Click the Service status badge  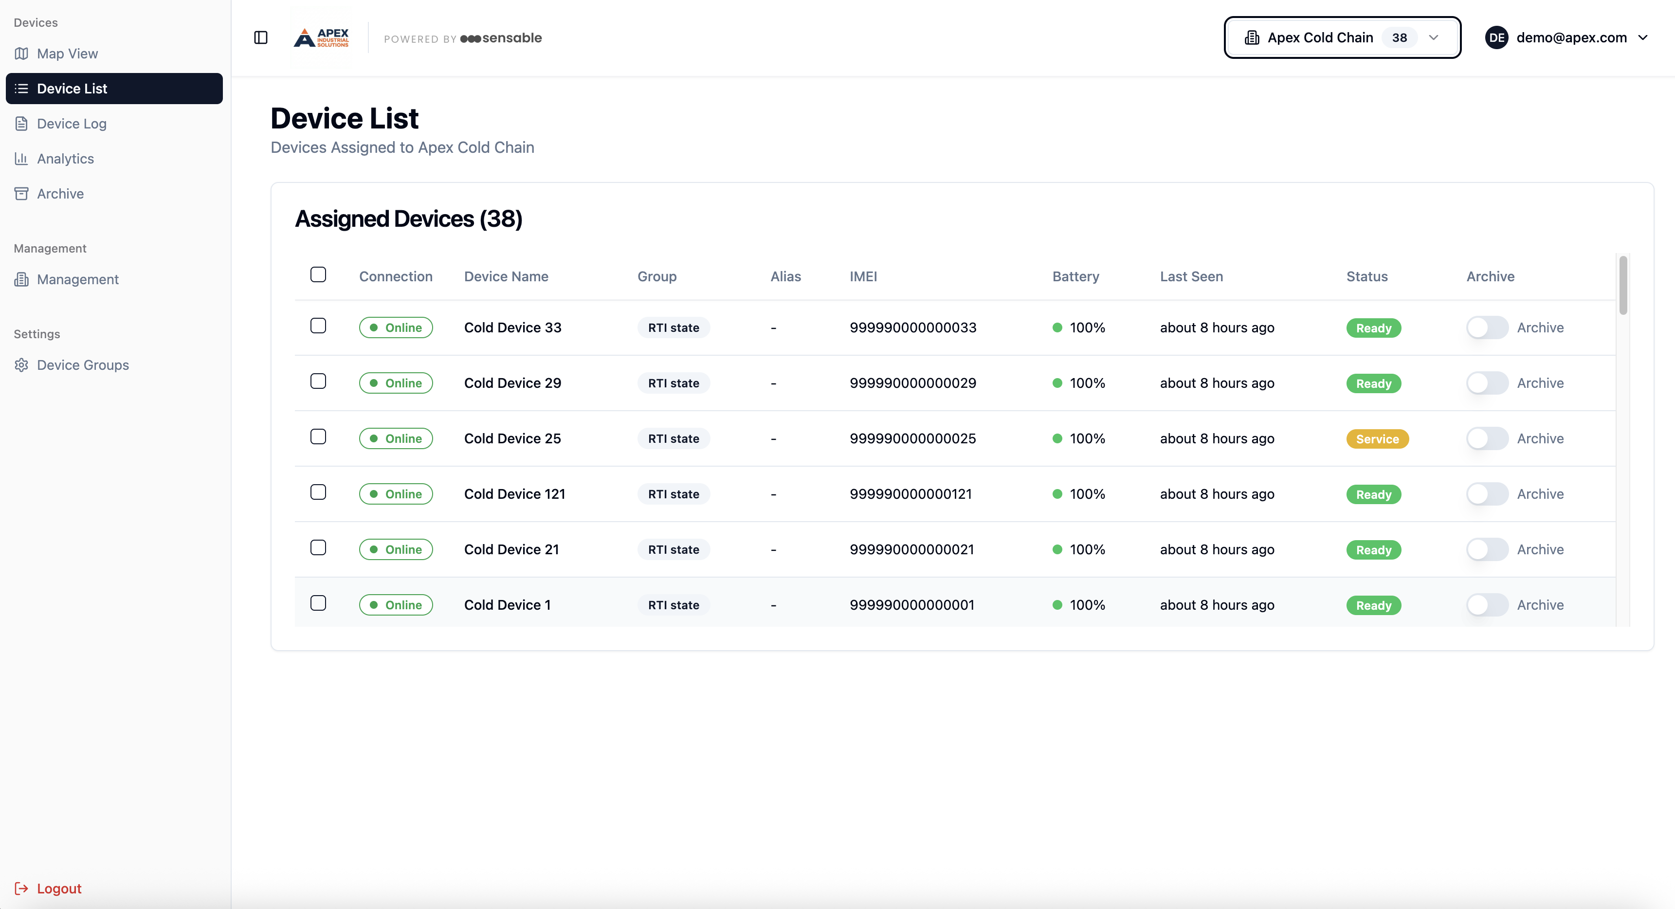click(x=1377, y=439)
